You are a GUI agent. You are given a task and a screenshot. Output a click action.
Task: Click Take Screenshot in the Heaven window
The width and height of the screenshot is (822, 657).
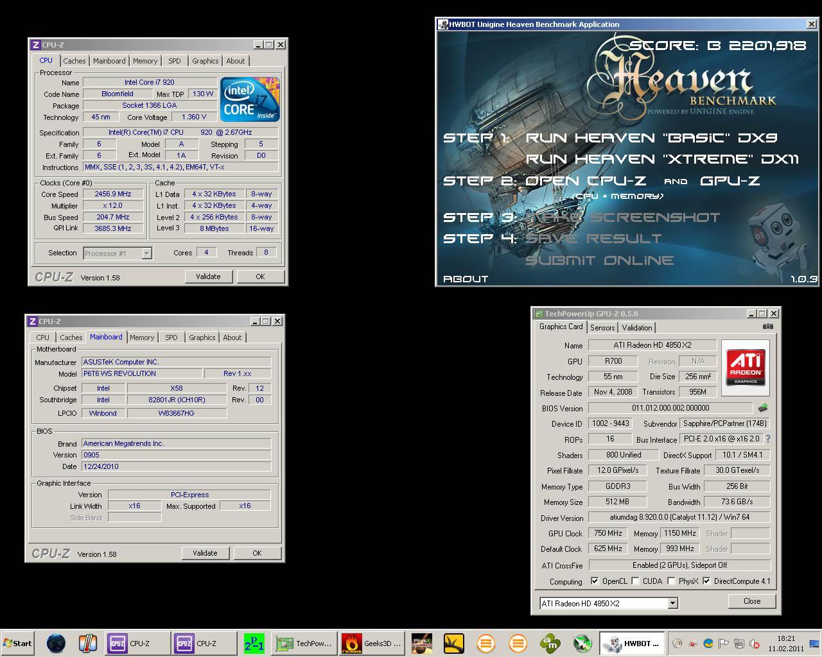623,217
